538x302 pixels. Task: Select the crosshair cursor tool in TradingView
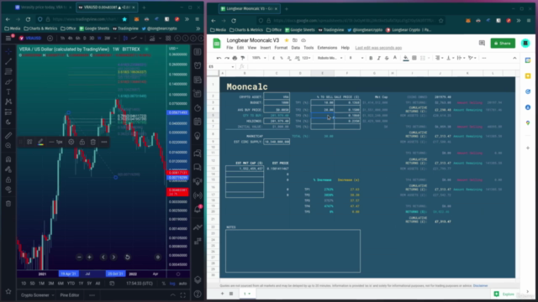[x=8, y=51]
